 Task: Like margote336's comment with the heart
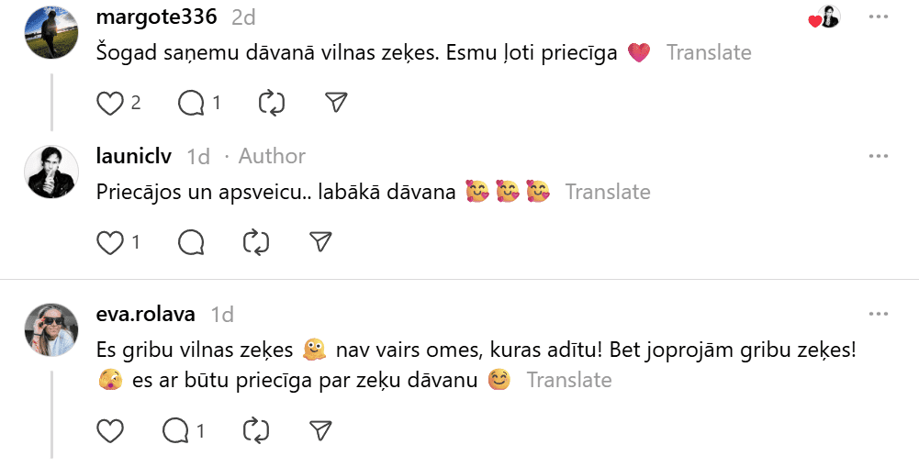point(110,104)
